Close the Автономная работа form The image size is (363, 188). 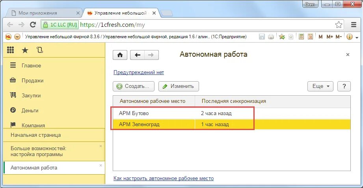tap(348, 55)
